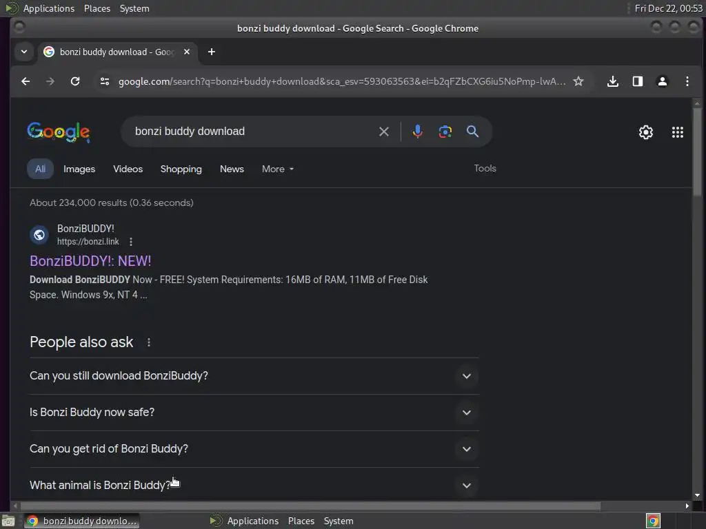706x529 pixels.
Task: Open the System menu in top panel
Action: tap(134, 8)
